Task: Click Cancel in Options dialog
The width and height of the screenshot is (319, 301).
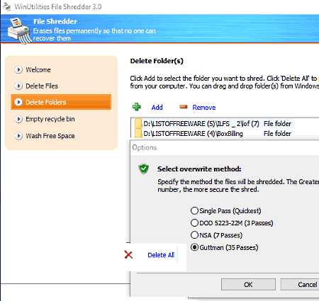Action: [300, 285]
